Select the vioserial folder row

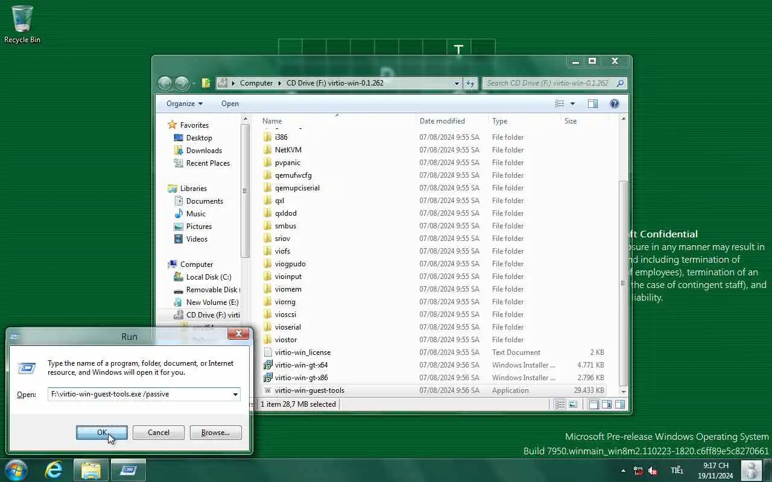[x=434, y=327]
